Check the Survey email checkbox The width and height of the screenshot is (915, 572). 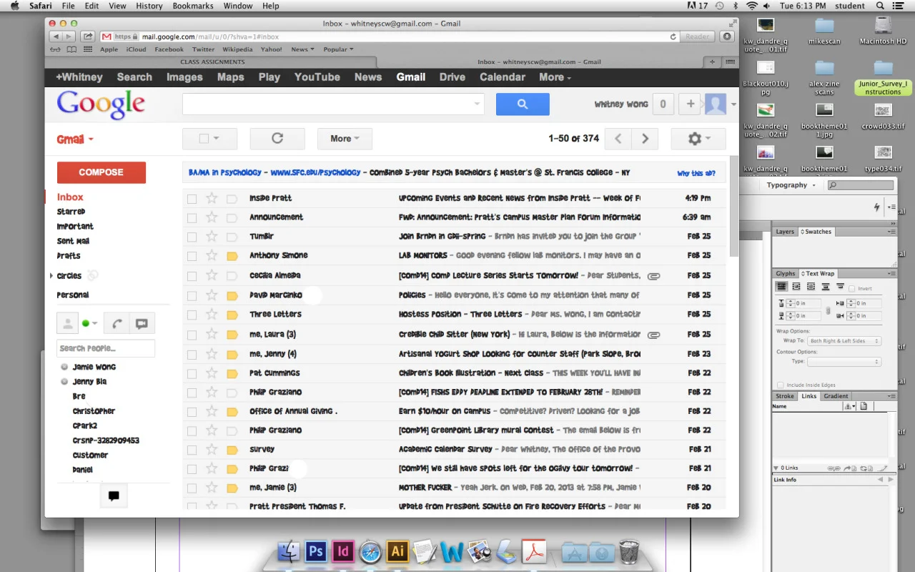click(192, 450)
